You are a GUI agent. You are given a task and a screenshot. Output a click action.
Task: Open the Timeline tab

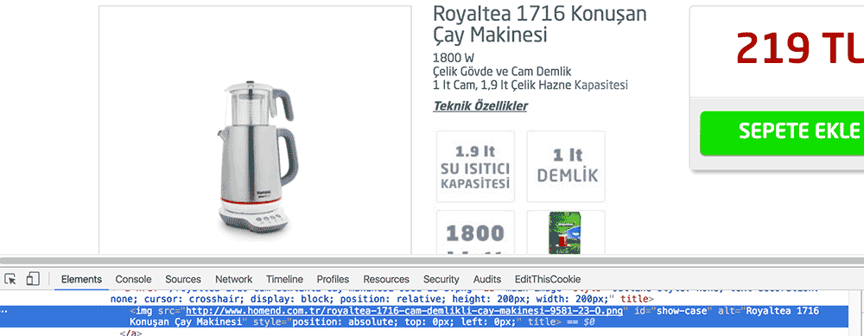click(284, 279)
